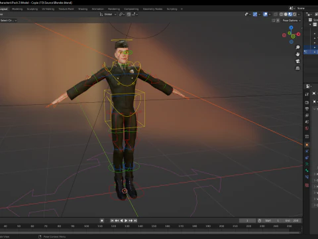318x239 pixels.
Task: Open the texture properties checkerboard tab
Action: coord(307,185)
